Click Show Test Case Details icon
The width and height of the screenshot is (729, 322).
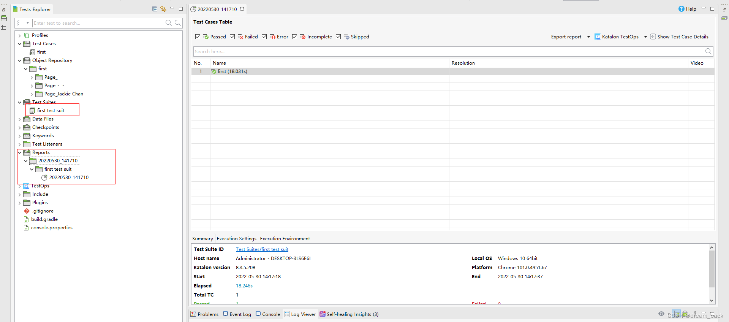pyautogui.click(x=653, y=36)
